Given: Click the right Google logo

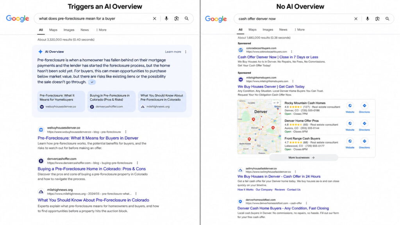Looking at the screenshot, I should (216, 19).
